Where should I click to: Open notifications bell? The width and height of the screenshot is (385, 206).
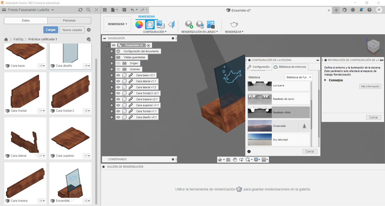pyautogui.click(x=361, y=10)
